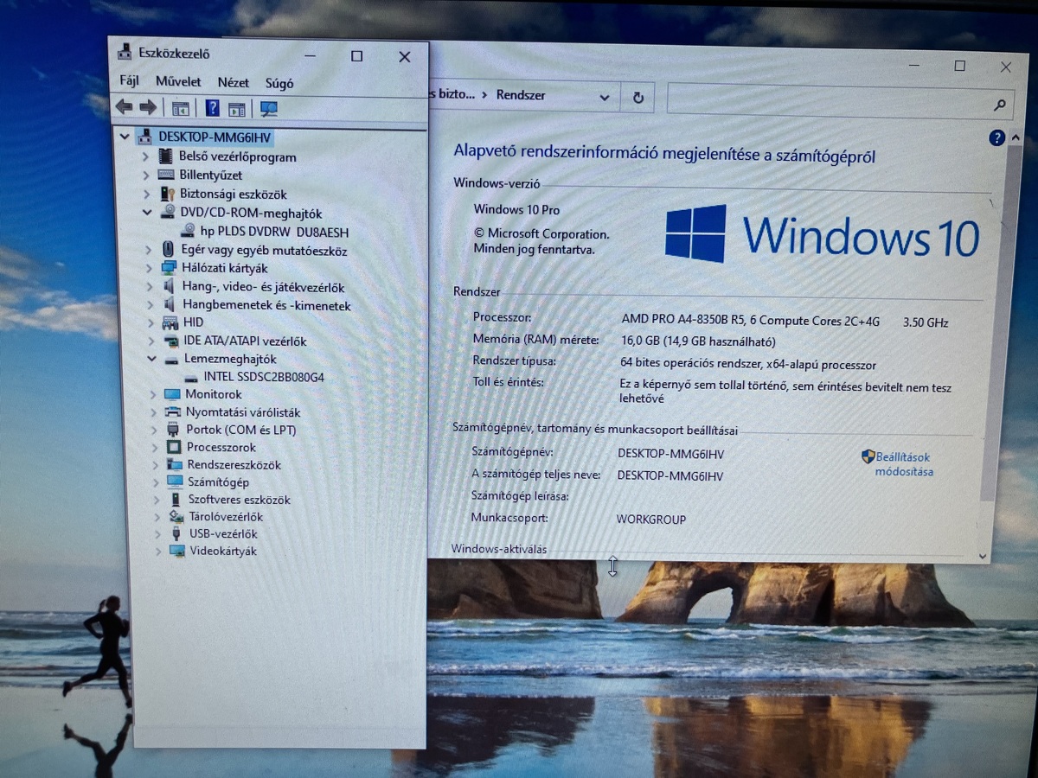The height and width of the screenshot is (778, 1038).
Task: Select the INTEL SSDSC2BB080G4 disk
Action: (x=264, y=377)
